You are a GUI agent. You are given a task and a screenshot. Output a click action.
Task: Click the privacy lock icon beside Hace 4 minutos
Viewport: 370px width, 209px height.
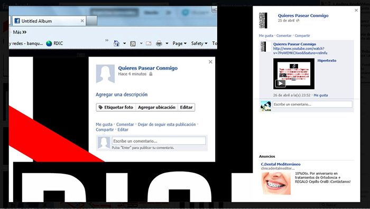(151, 74)
